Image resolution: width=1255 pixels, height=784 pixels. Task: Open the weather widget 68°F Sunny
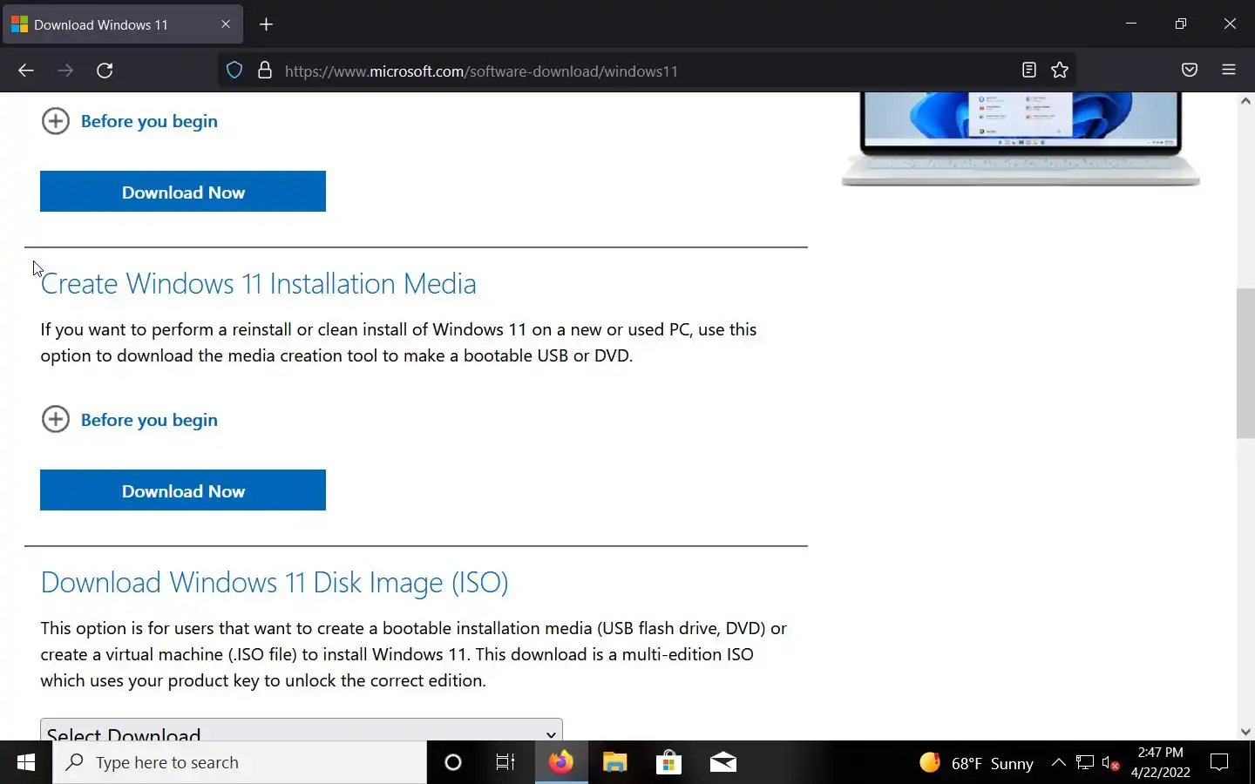click(x=977, y=763)
